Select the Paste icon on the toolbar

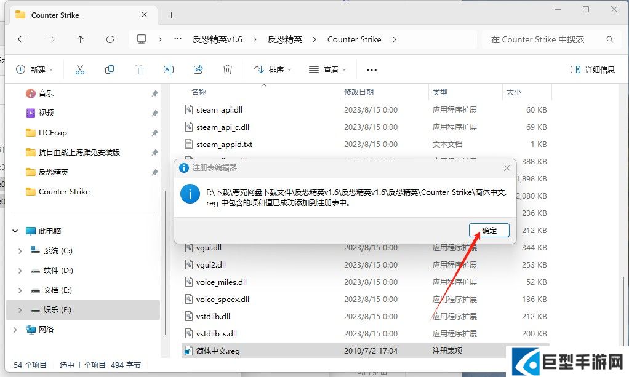(138, 69)
